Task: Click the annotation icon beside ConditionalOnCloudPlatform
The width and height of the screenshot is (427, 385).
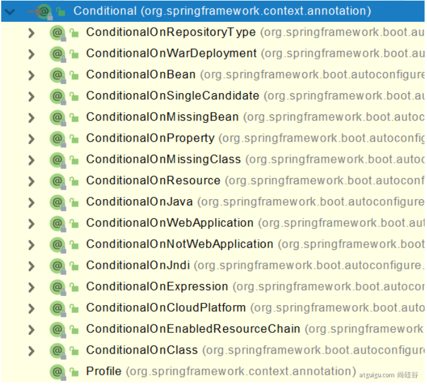Action: 57,309
